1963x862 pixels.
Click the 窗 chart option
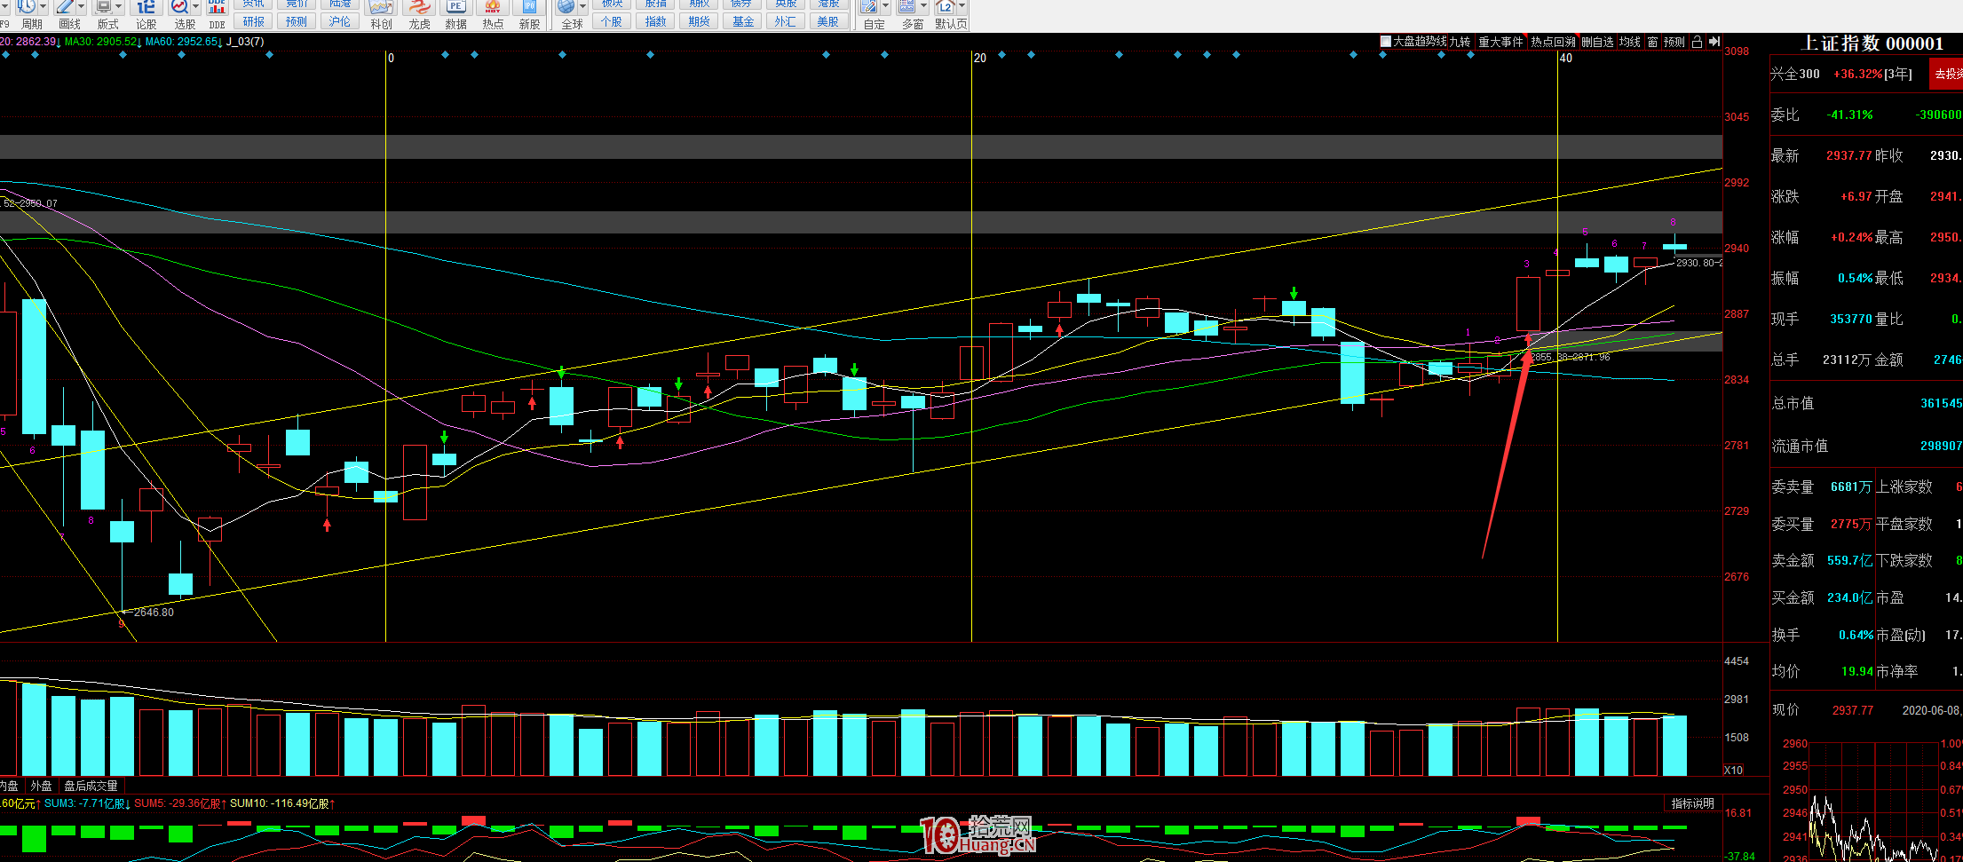point(1652,42)
